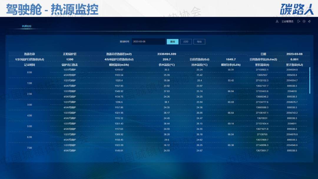Click the 累计热量(GJ) column header
This screenshot has width=318, height=179.
pyautogui.click(x=294, y=65)
